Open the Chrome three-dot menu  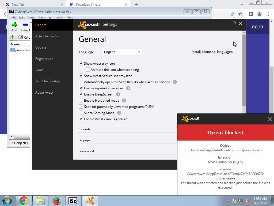268,14
